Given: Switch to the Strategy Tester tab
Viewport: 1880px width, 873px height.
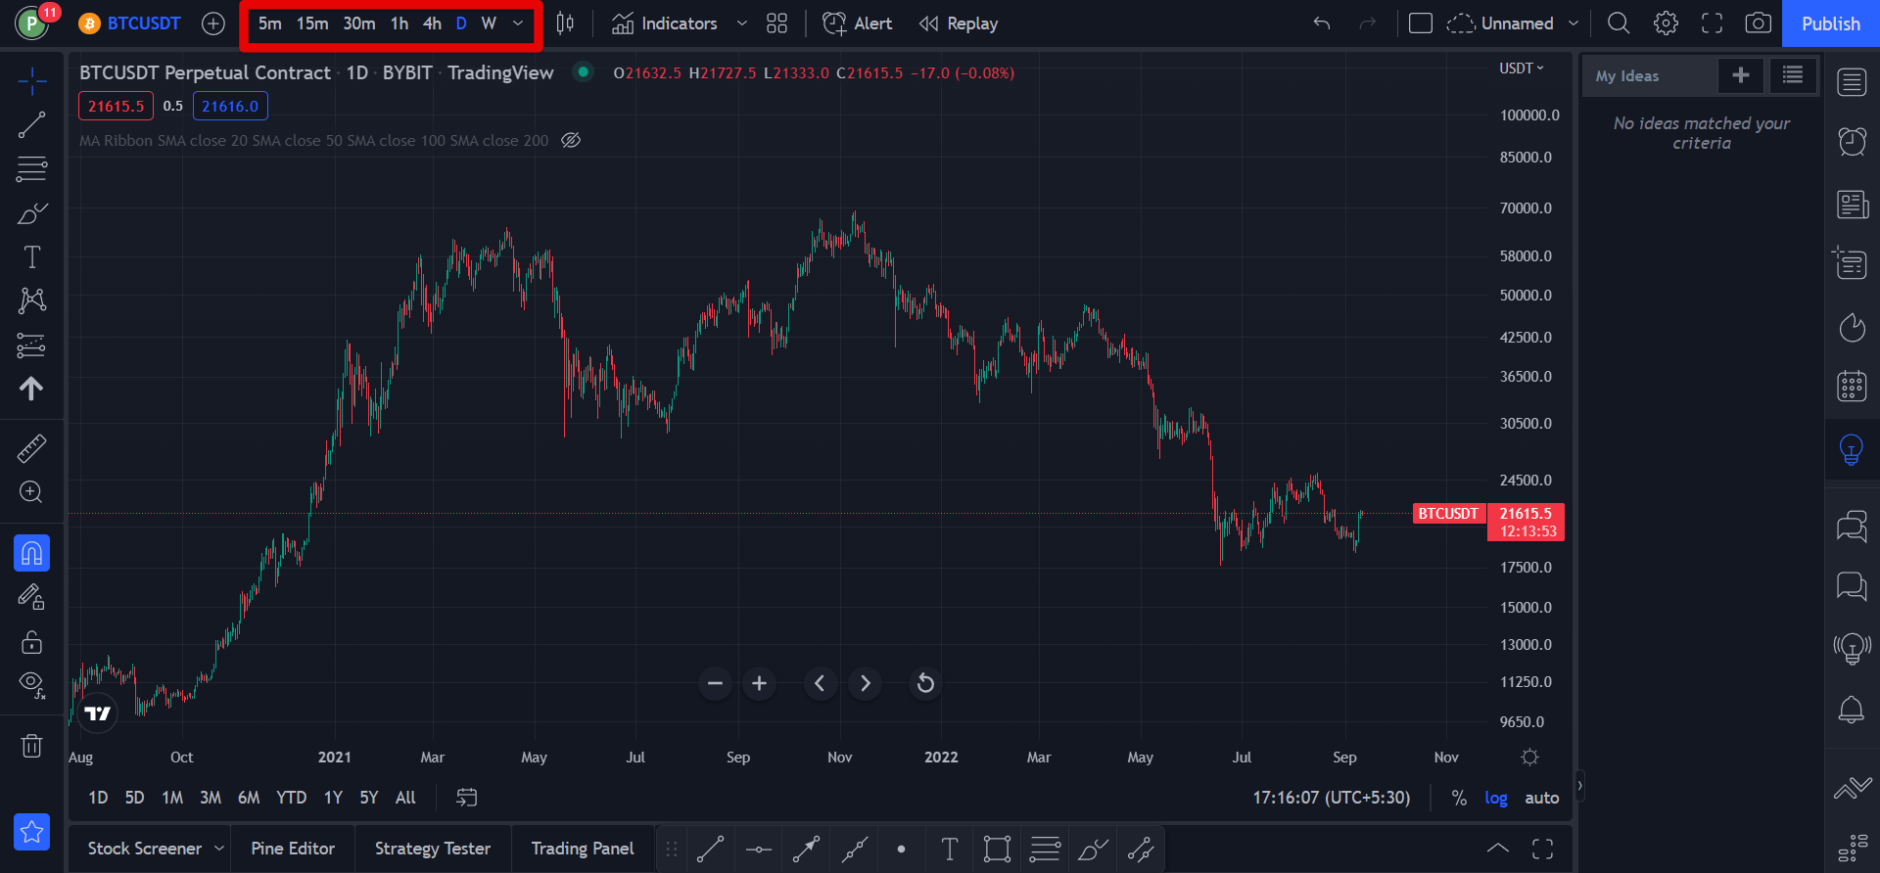Looking at the screenshot, I should [x=433, y=849].
